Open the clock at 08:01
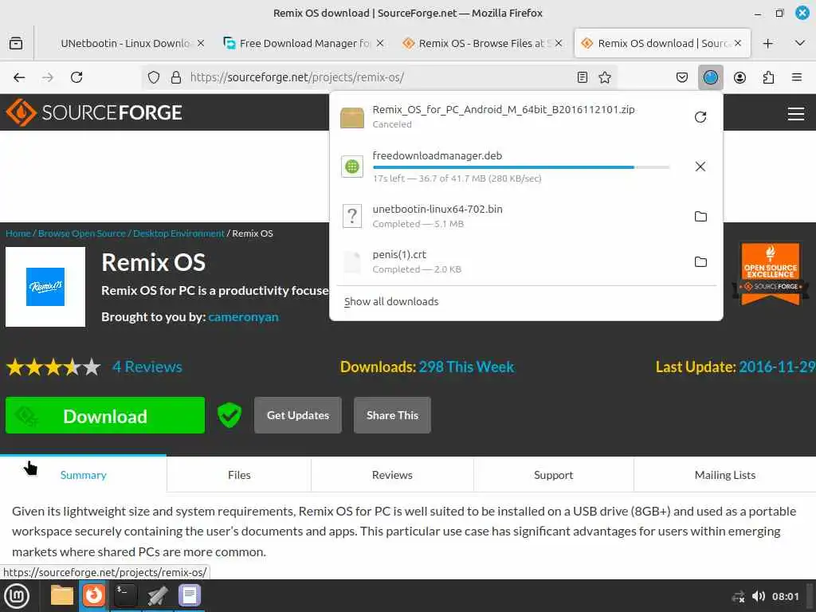Viewport: 816px width, 612px height. tap(785, 596)
